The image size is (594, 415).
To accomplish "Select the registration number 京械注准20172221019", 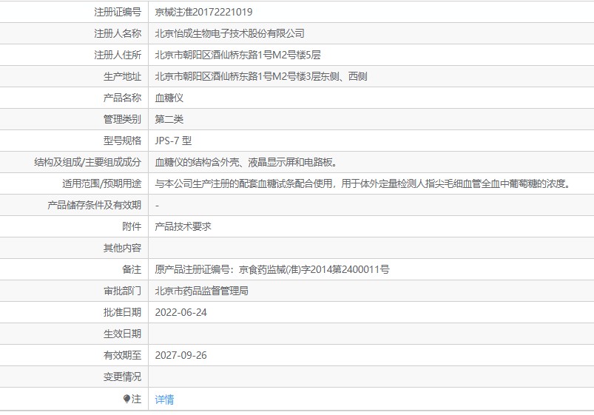I will click(x=203, y=12).
